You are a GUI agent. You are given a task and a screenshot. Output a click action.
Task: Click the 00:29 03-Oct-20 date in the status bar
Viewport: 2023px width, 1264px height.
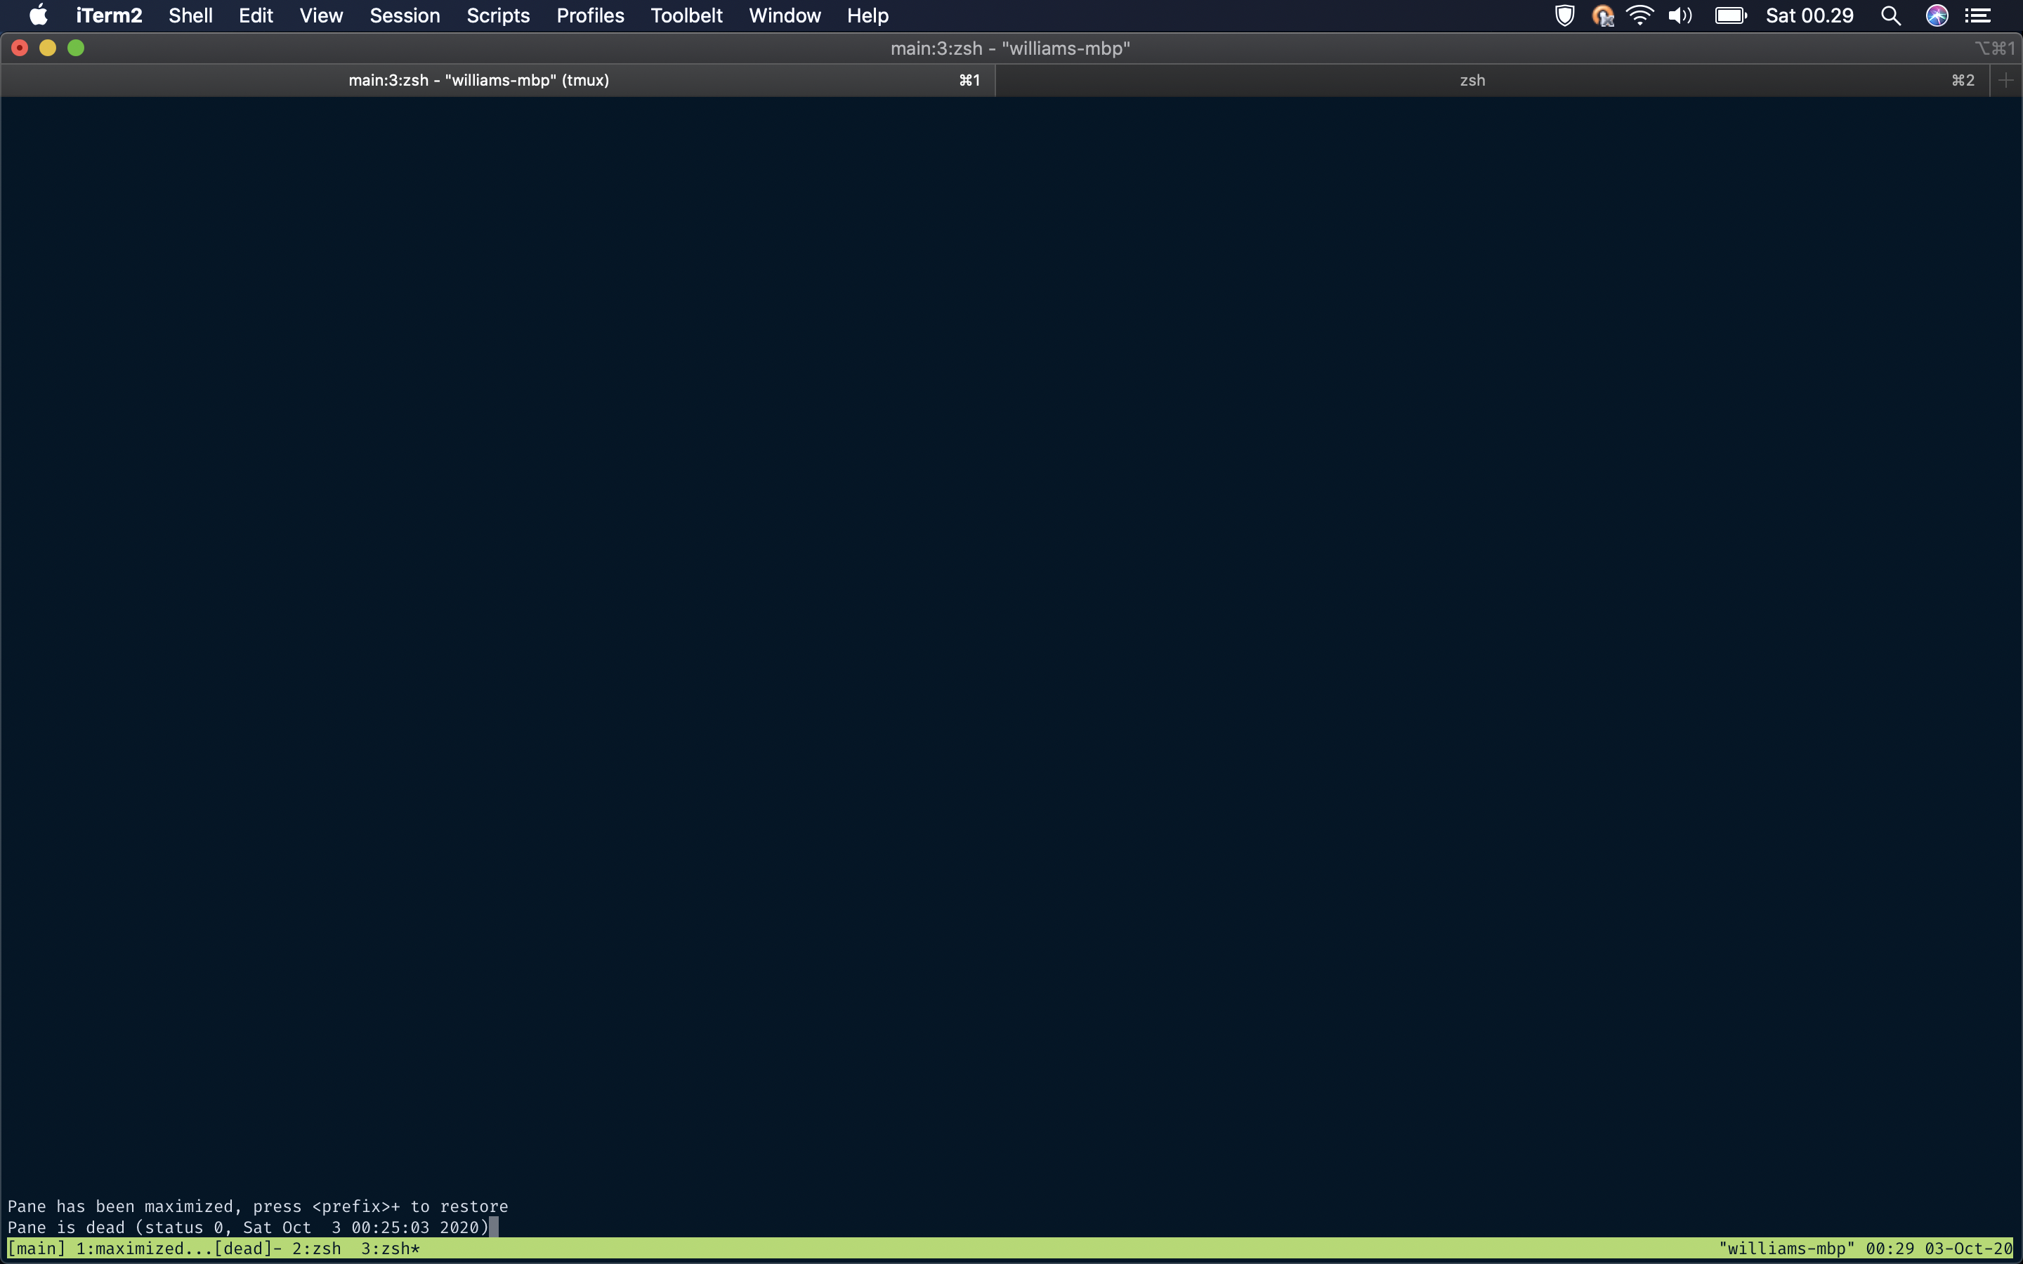(x=1939, y=1248)
